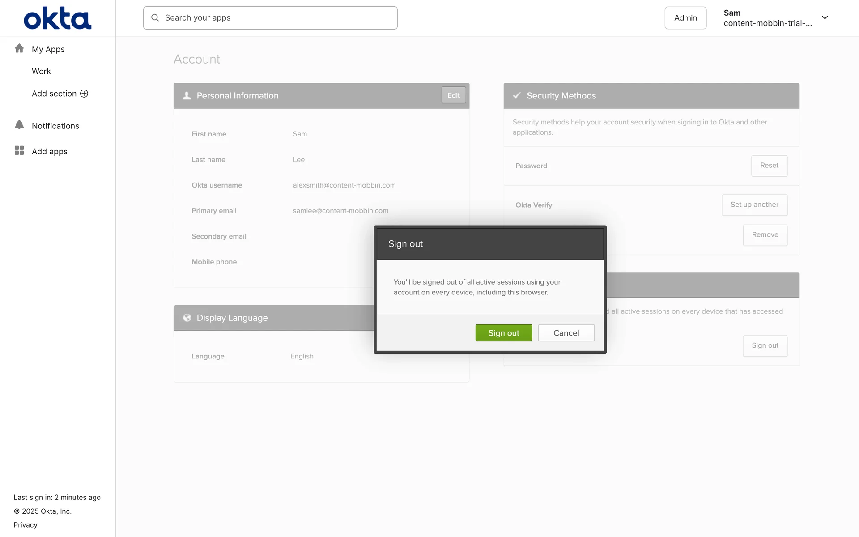Click the Display Language globe icon
Image resolution: width=859 pixels, height=537 pixels.
click(187, 318)
